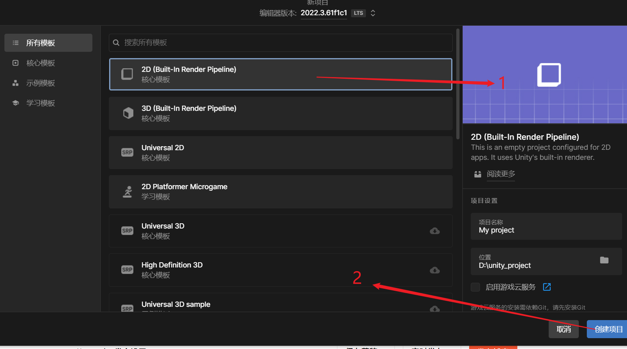
Task: Download the Universal 3D sample template
Action: pos(435,308)
